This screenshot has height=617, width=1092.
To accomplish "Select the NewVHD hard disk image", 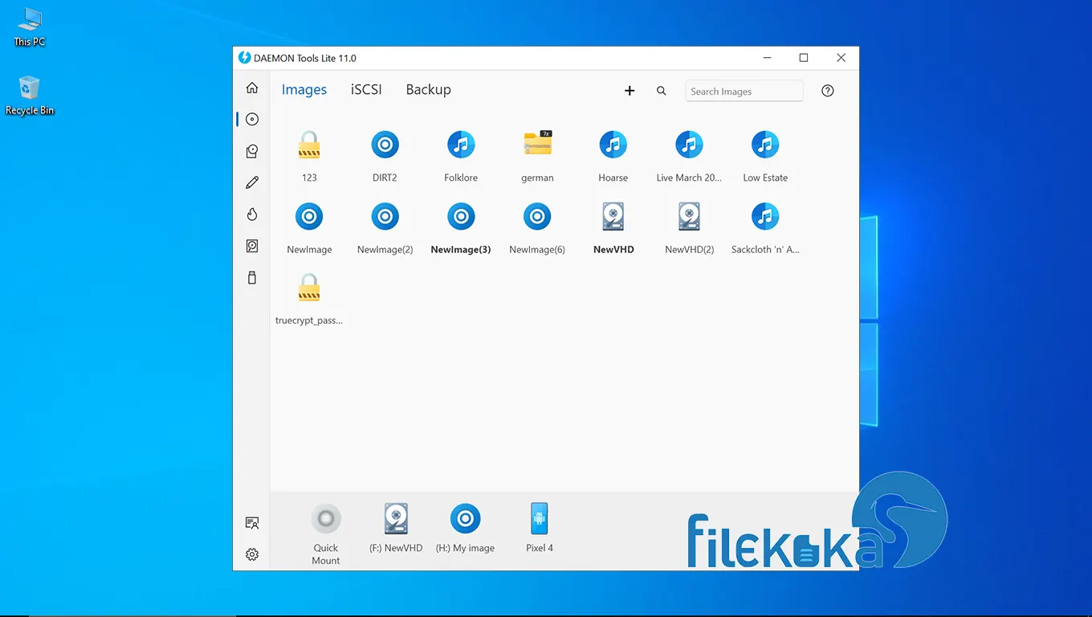I will pyautogui.click(x=613, y=216).
